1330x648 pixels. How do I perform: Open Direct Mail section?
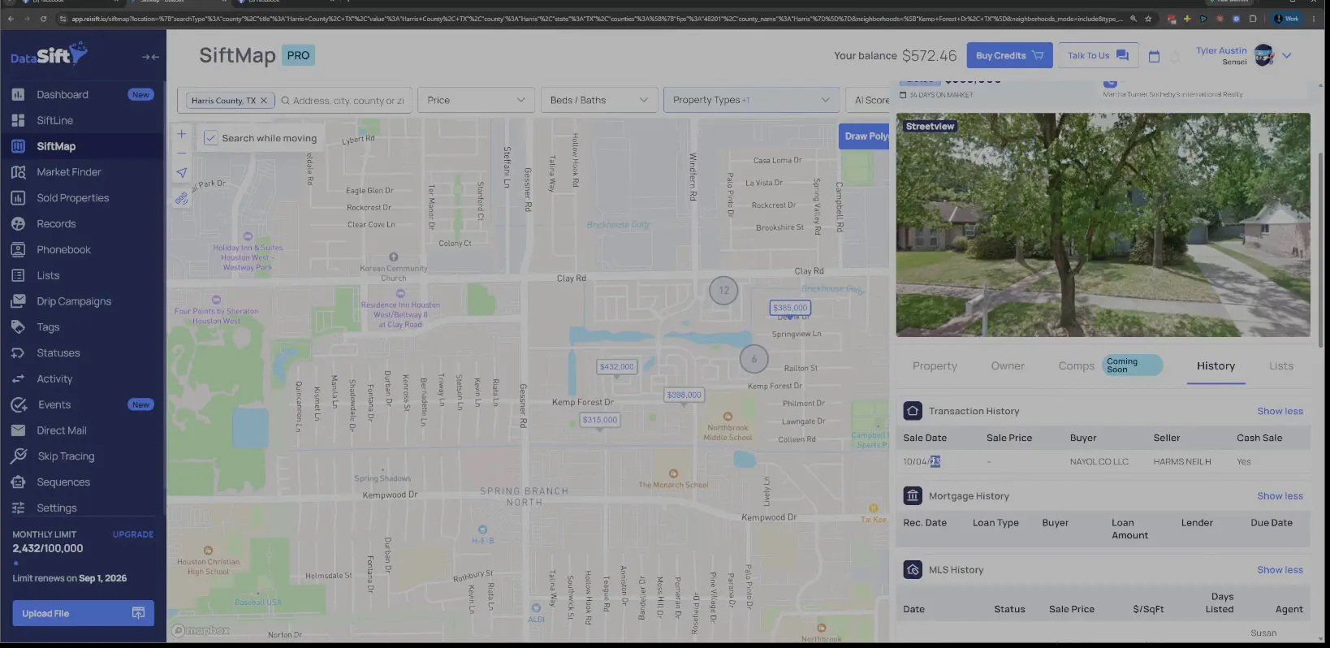[x=61, y=430]
